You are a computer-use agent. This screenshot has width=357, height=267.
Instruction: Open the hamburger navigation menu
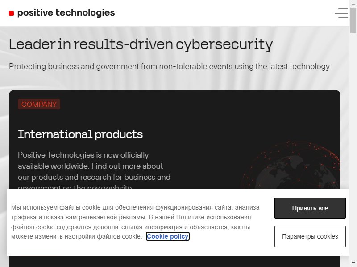point(341,13)
